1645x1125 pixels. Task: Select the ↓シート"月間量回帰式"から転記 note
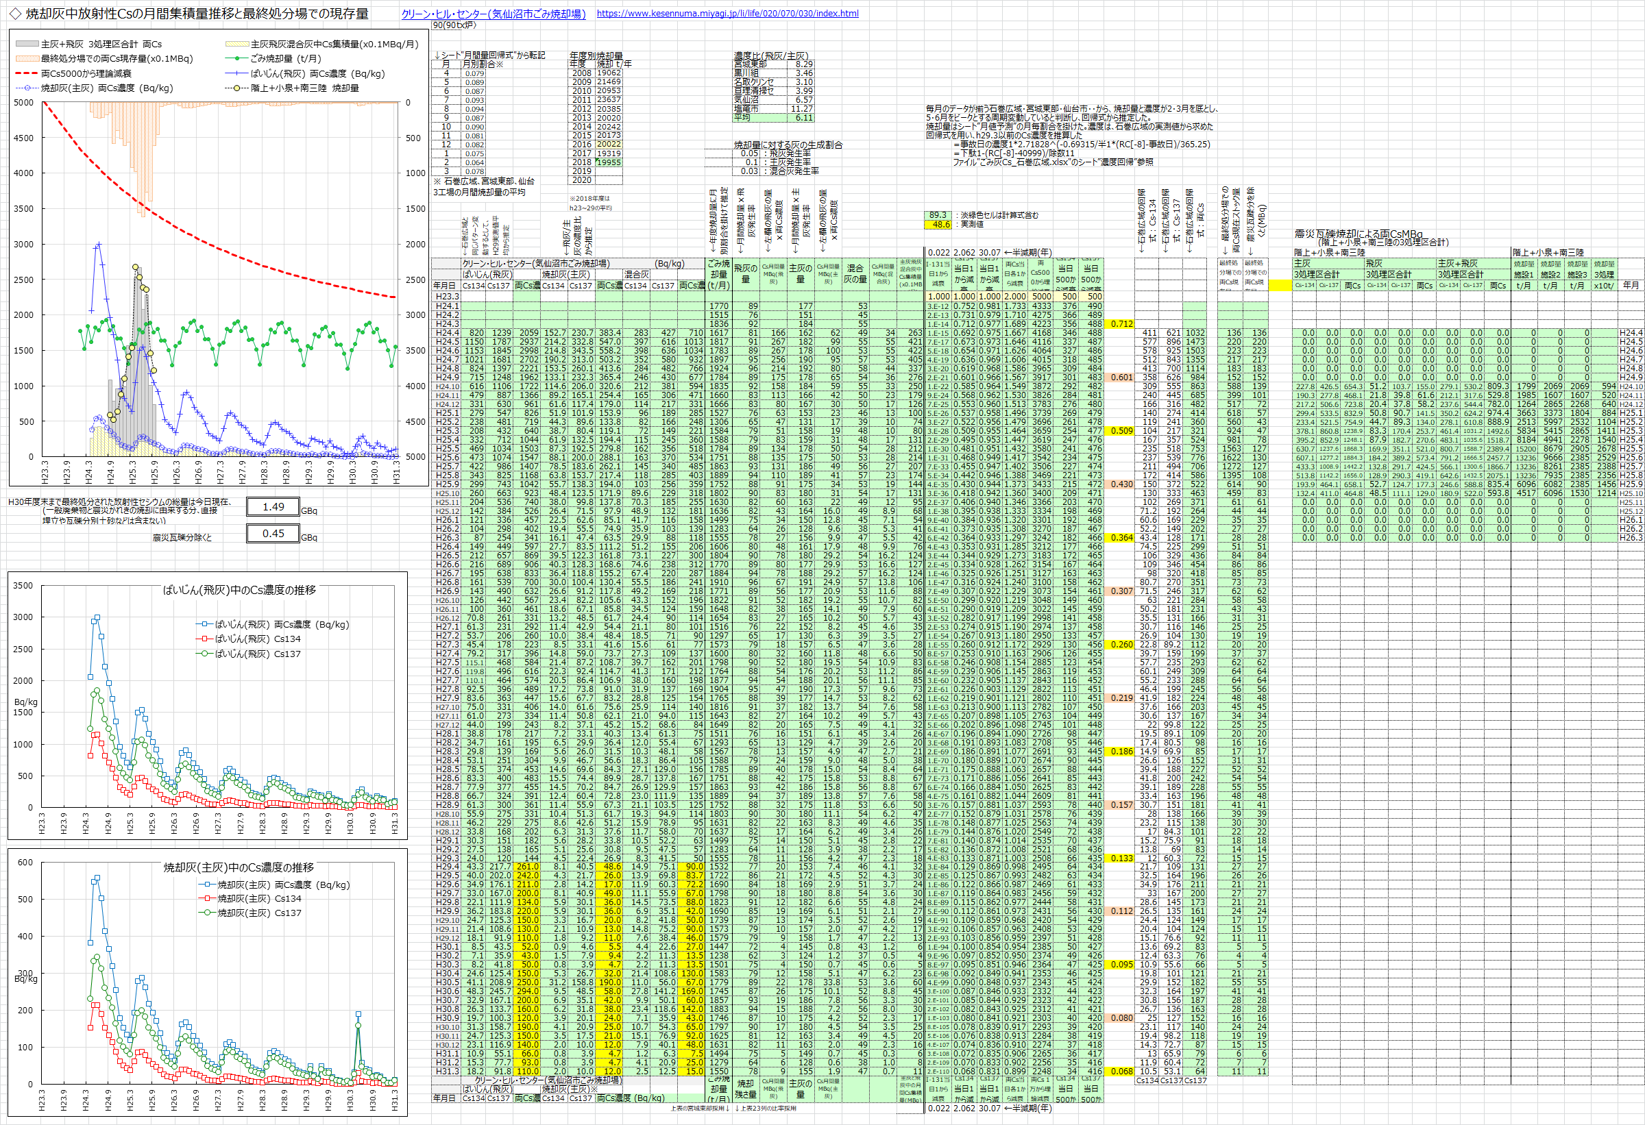[489, 55]
